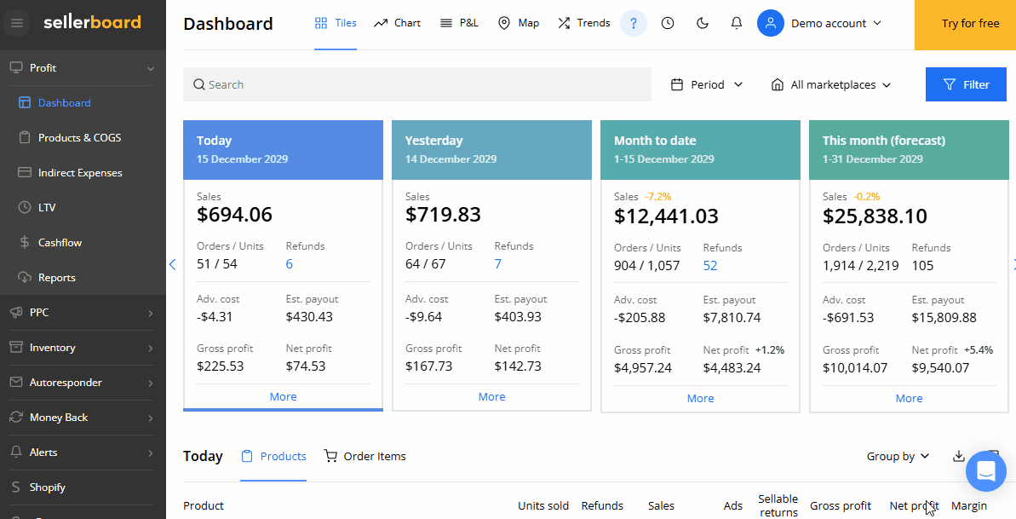This screenshot has height=519, width=1016.
Task: Open the chat support bubble
Action: tap(986, 471)
